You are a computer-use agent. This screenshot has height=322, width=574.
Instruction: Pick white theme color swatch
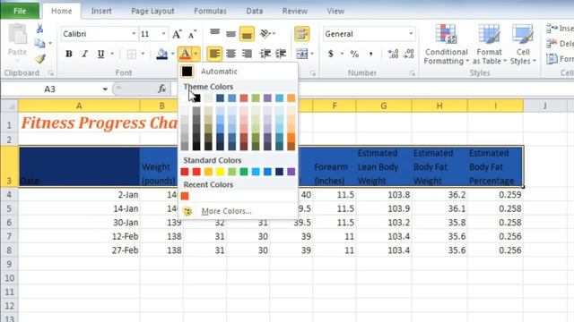(x=185, y=97)
